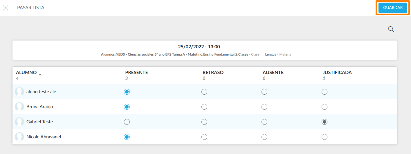
Task: Sort by the Alumno column header
Action: coord(26,72)
